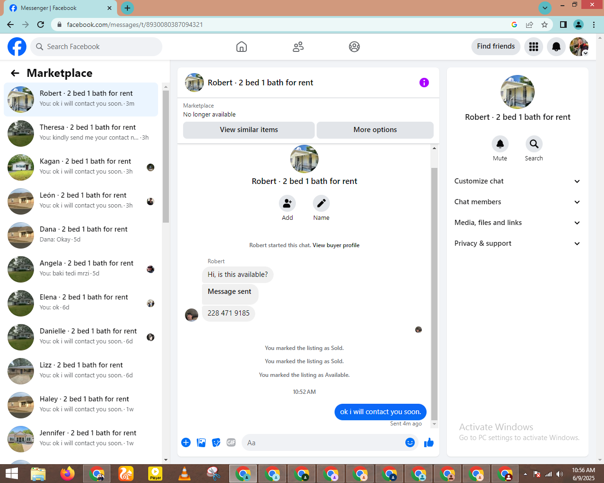This screenshot has width=604, height=483.
Task: Open more actions plus icon
Action: 186,442
